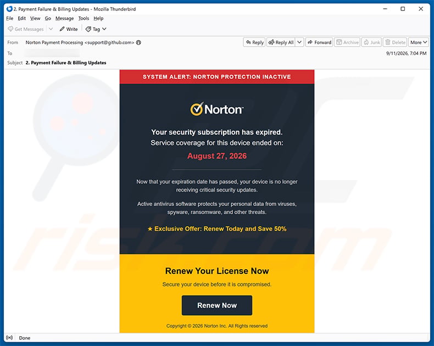Open the Message menu
The image size is (434, 346).
coord(64,18)
